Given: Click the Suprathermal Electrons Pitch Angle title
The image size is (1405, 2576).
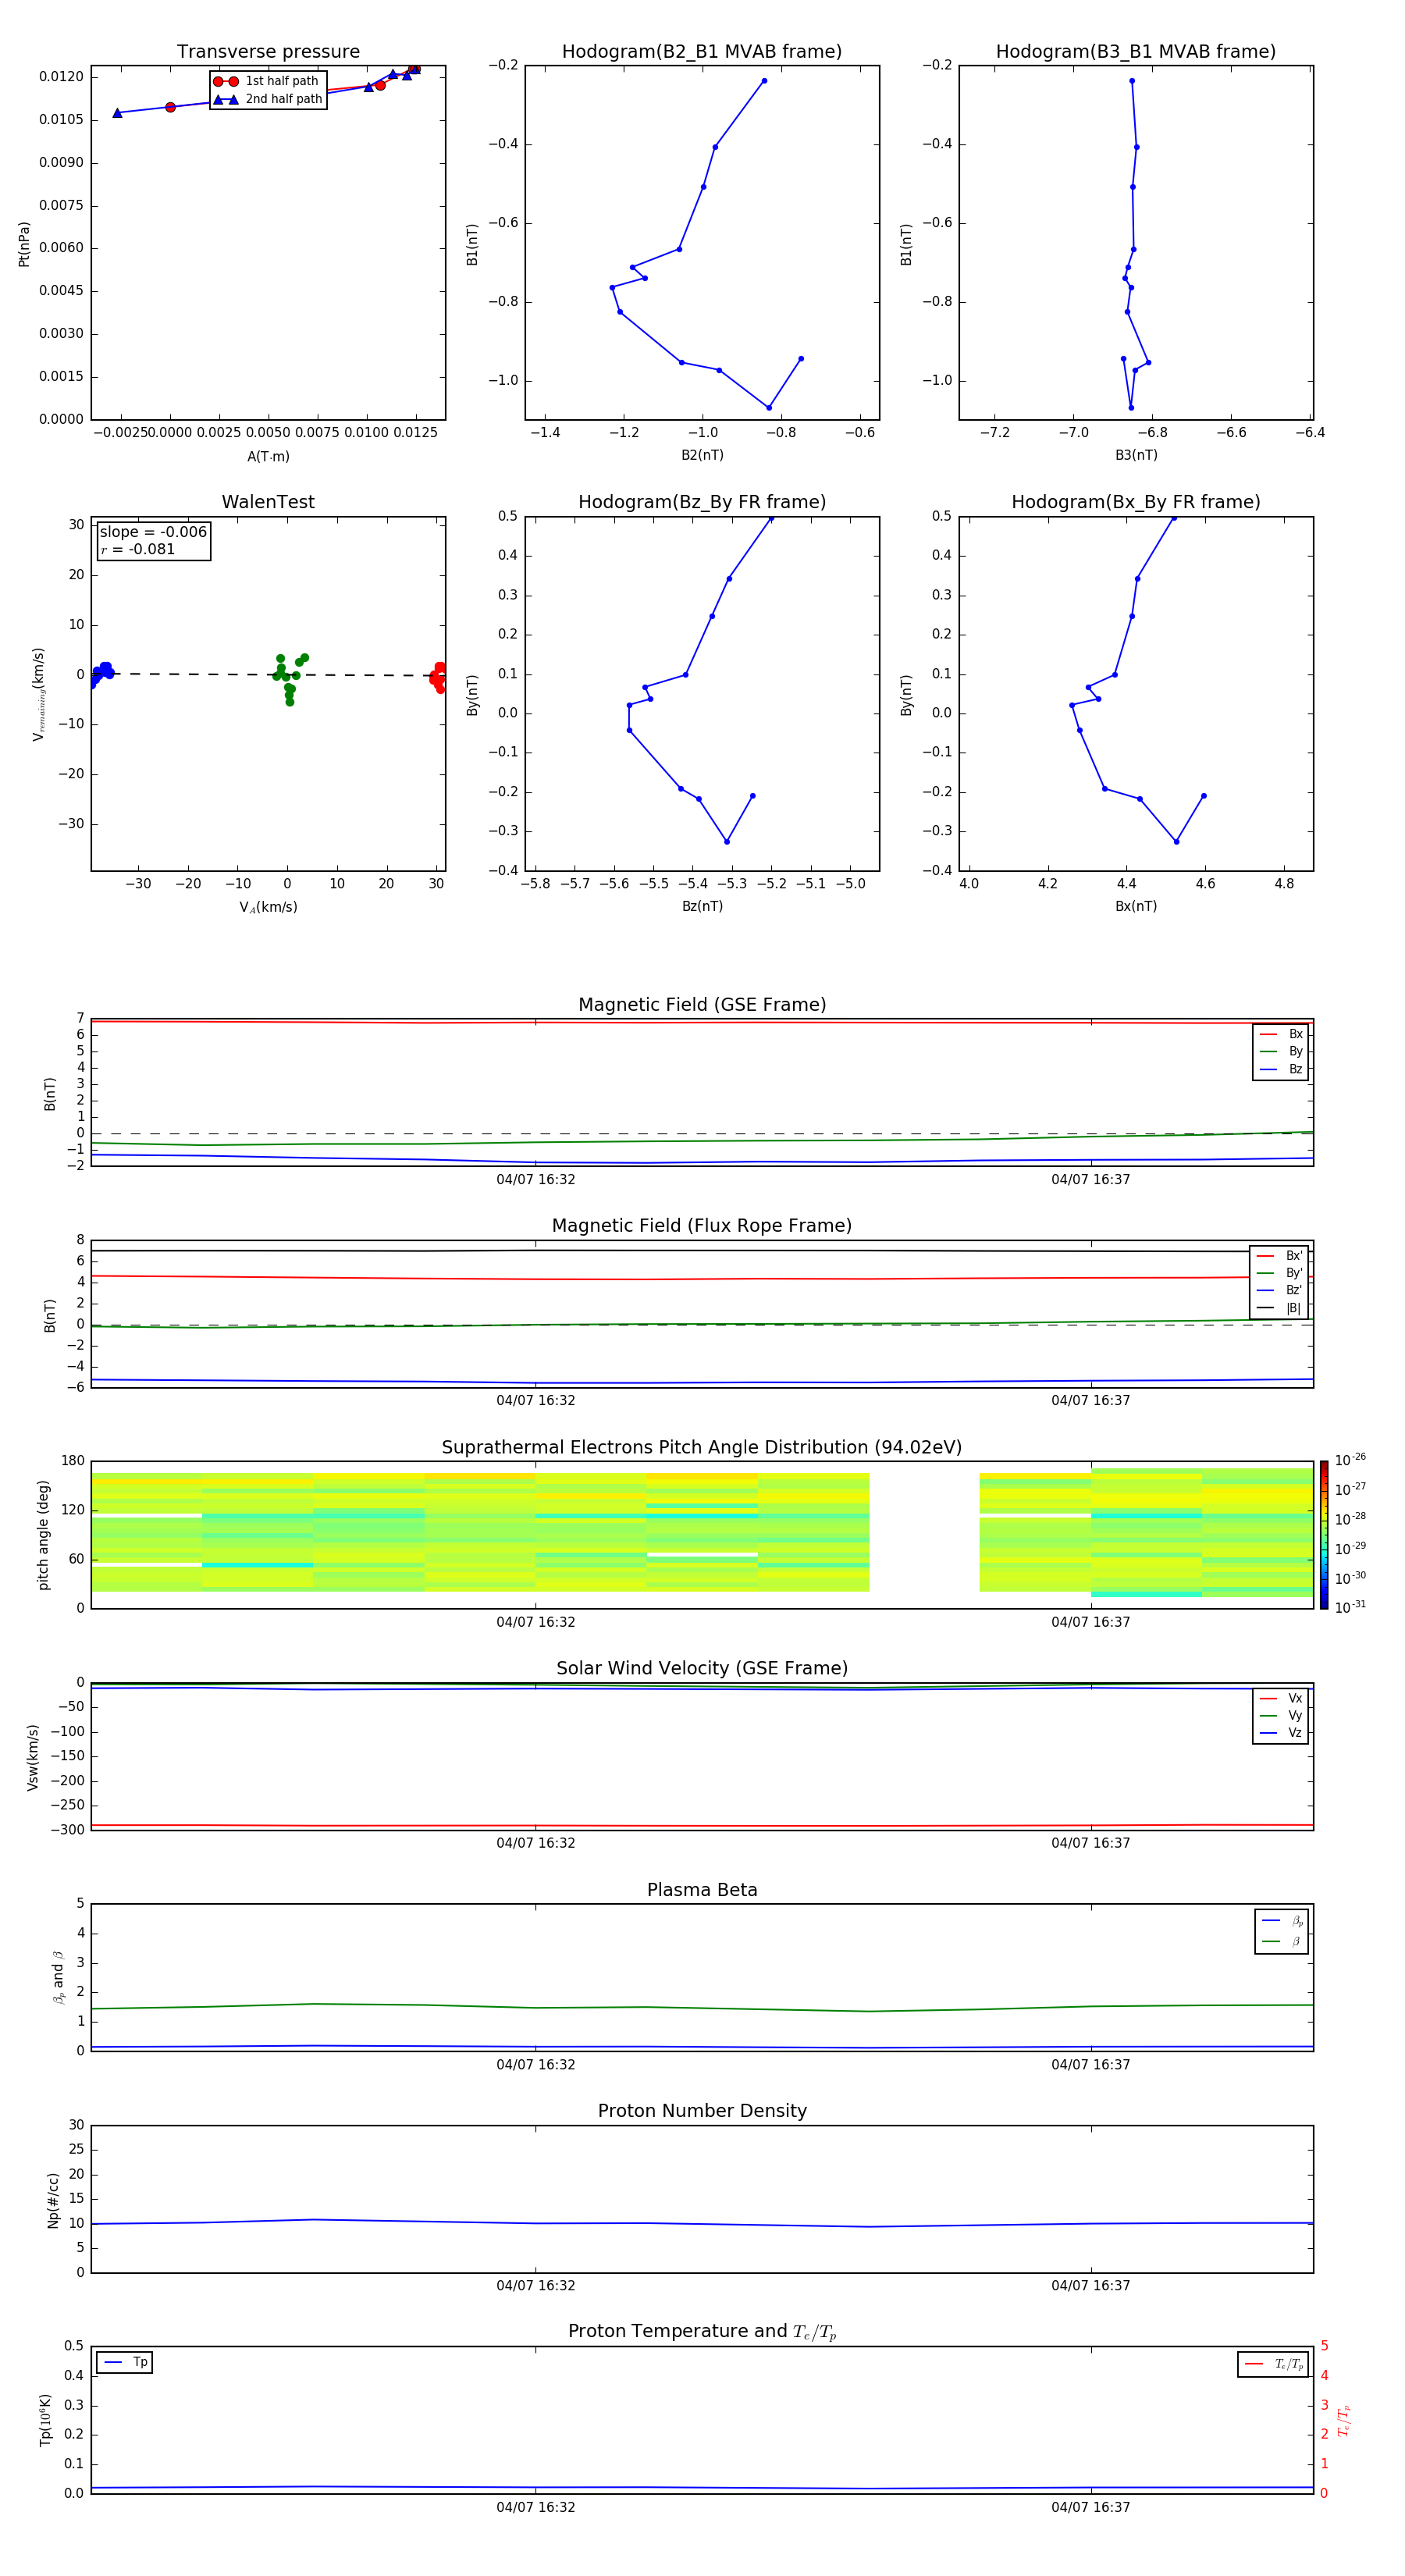Looking at the screenshot, I should (702, 1447).
